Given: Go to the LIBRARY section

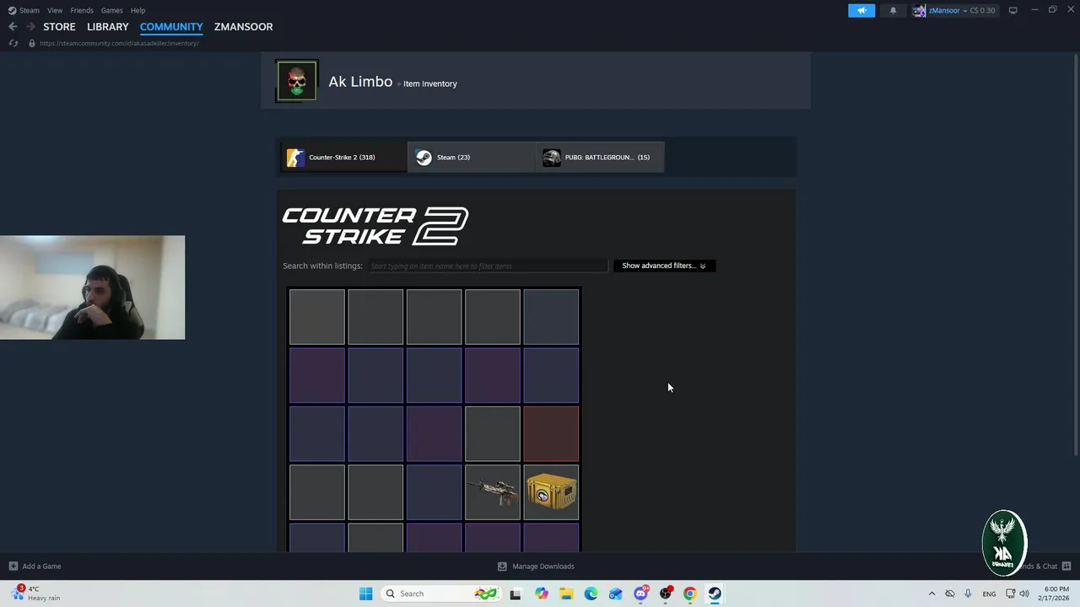Looking at the screenshot, I should (x=108, y=27).
